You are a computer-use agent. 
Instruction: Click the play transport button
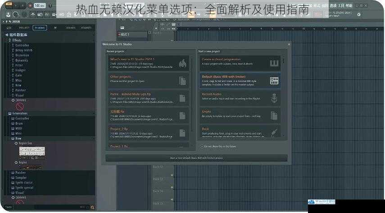(x=17, y=5)
